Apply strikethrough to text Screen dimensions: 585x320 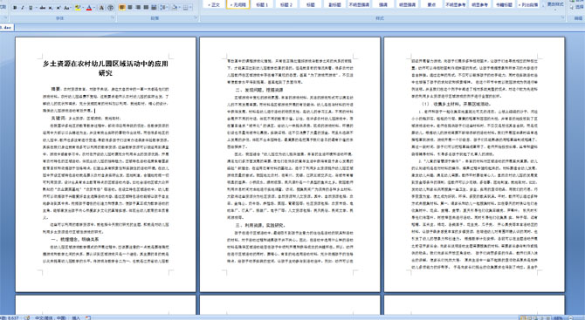[x=43, y=8]
